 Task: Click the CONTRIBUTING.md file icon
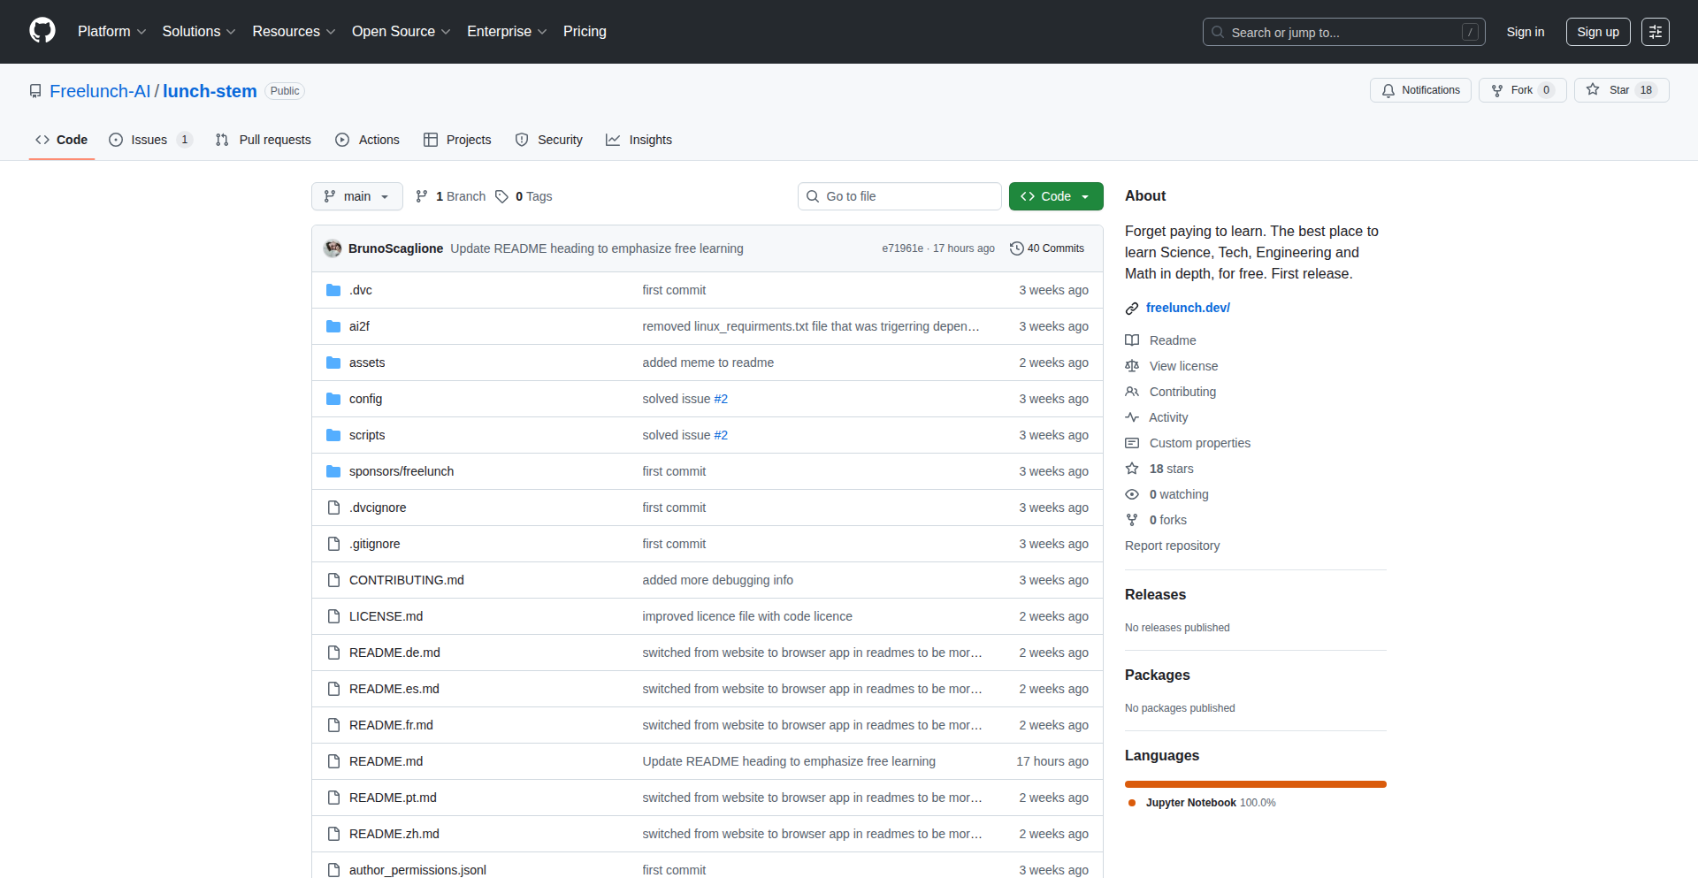point(333,580)
